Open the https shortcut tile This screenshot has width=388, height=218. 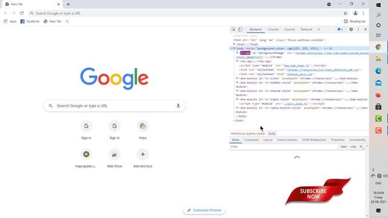coord(143,130)
